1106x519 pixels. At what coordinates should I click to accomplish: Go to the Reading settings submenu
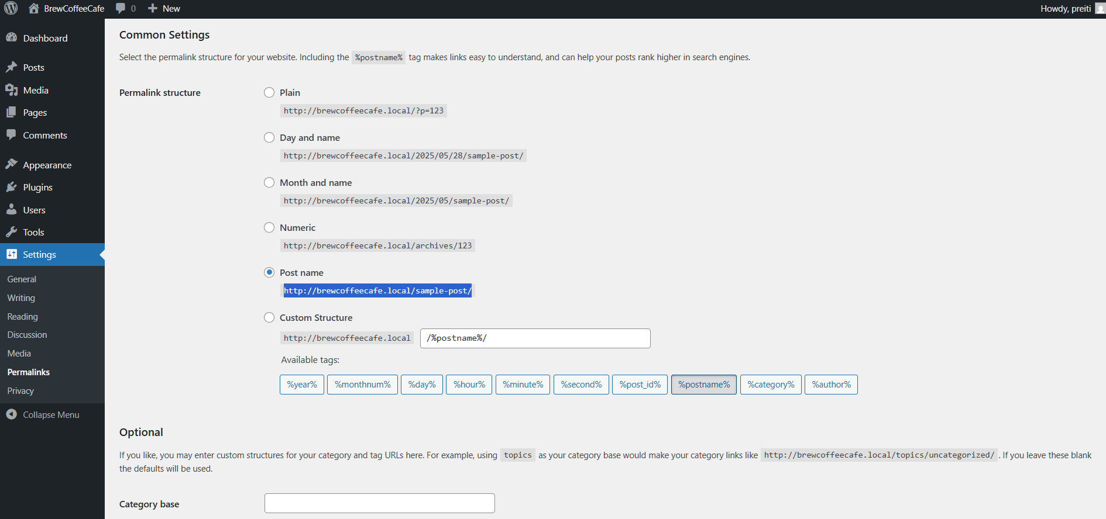point(22,316)
